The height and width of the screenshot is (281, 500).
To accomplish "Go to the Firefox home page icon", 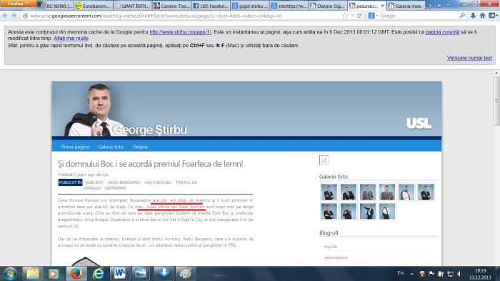I will [x=482, y=16].
